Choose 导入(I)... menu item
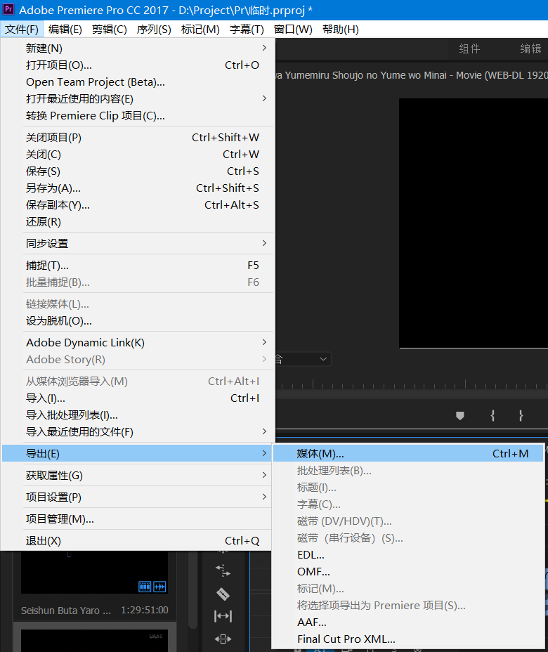Screen dimensions: 548x652 coord(137,398)
